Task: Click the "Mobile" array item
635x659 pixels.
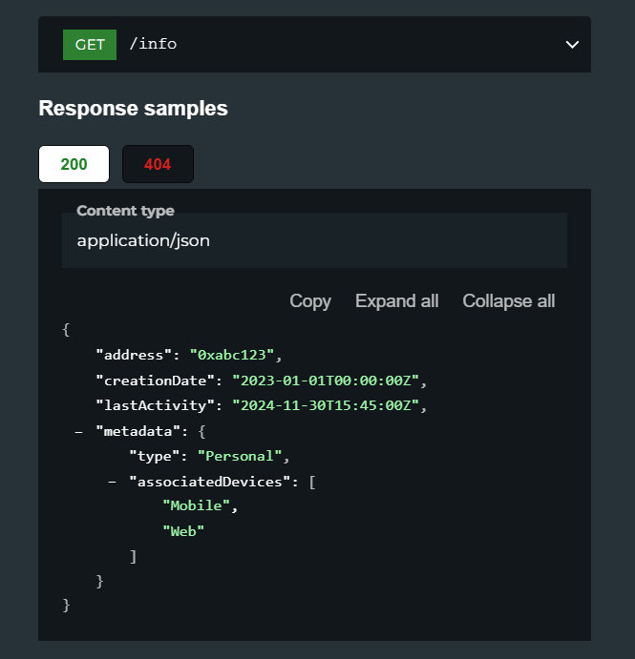Action: (x=196, y=505)
